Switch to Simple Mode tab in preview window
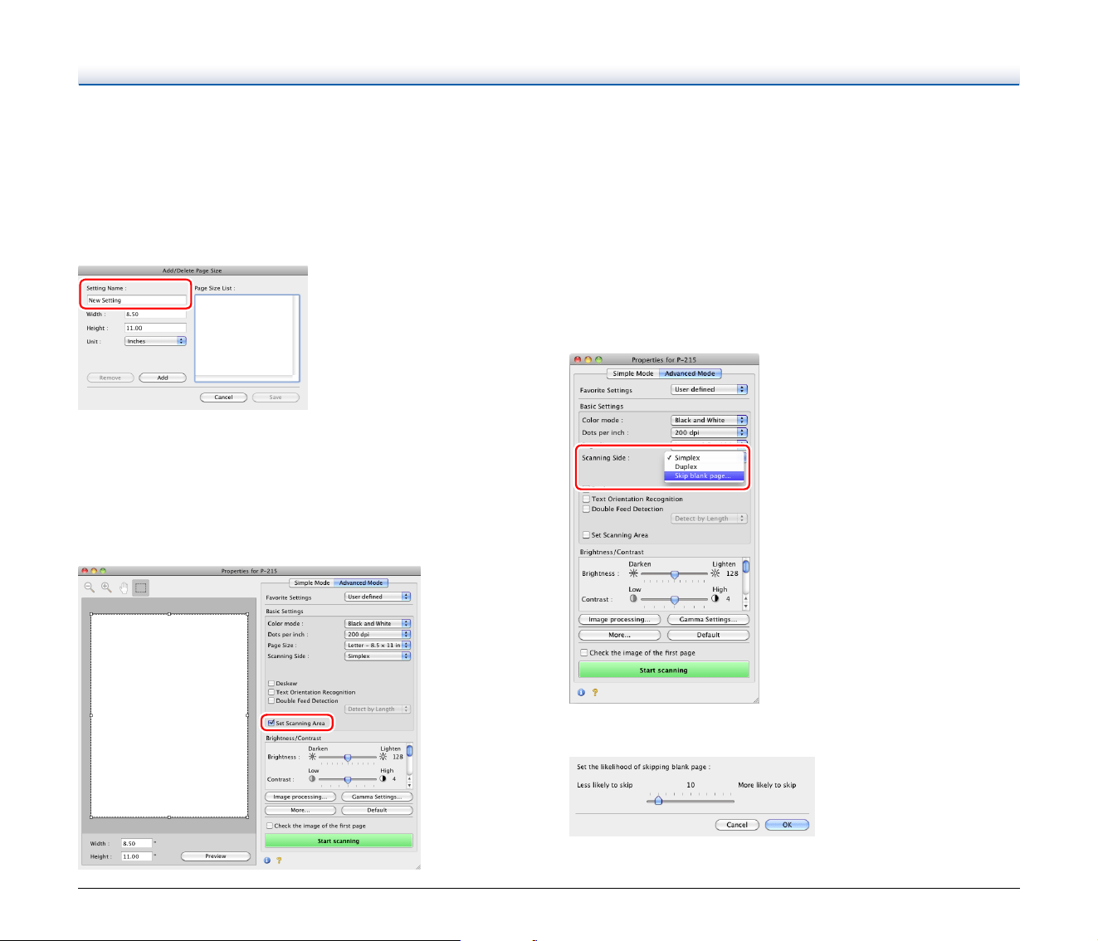This screenshot has height=941, width=1098. 312,583
